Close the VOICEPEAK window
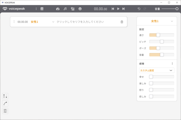The height and width of the screenshot is (120, 181). coord(177,3)
